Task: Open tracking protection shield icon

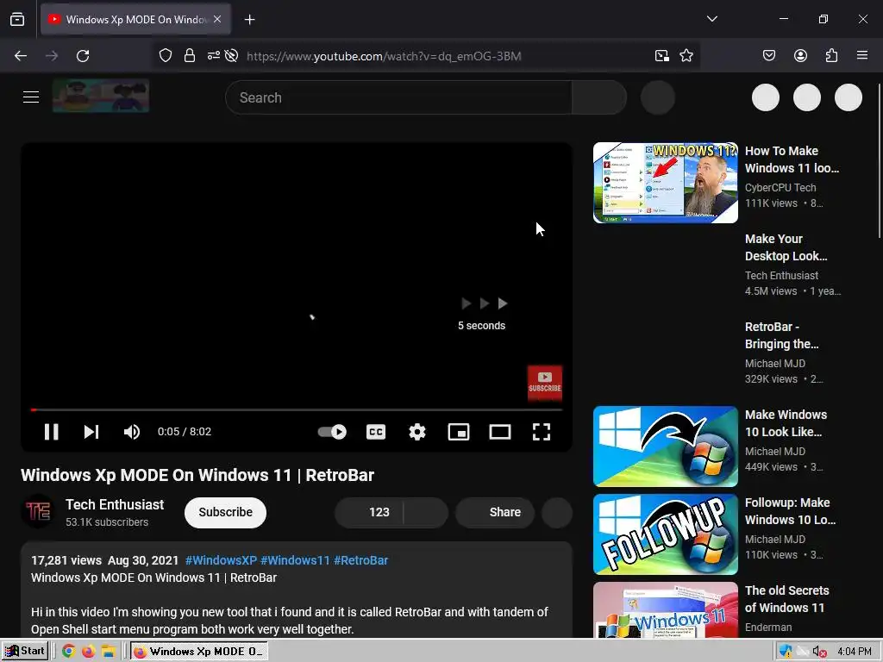Action: click(x=165, y=56)
